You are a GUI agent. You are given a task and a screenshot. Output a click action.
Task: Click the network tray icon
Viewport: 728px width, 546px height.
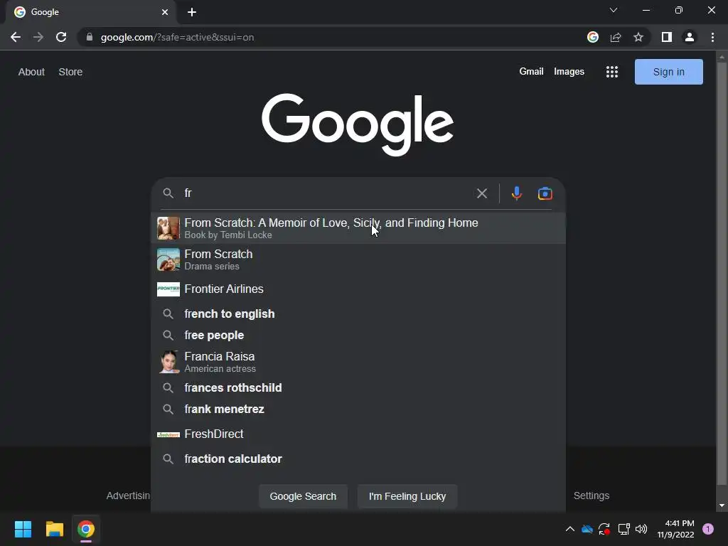pos(623,529)
